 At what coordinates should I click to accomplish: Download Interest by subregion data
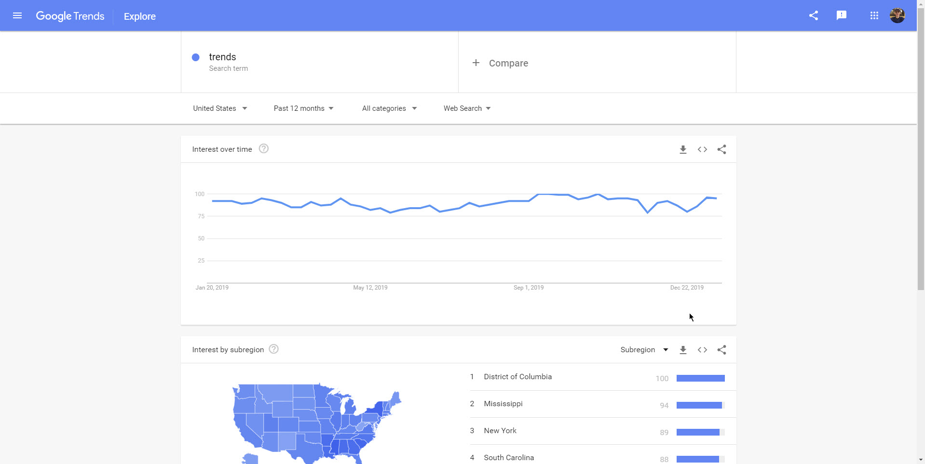[x=683, y=350]
